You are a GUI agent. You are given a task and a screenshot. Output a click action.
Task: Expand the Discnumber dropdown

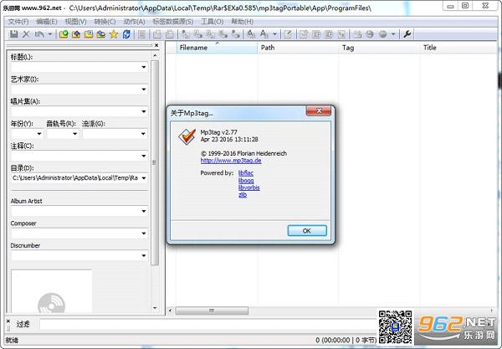(x=144, y=255)
